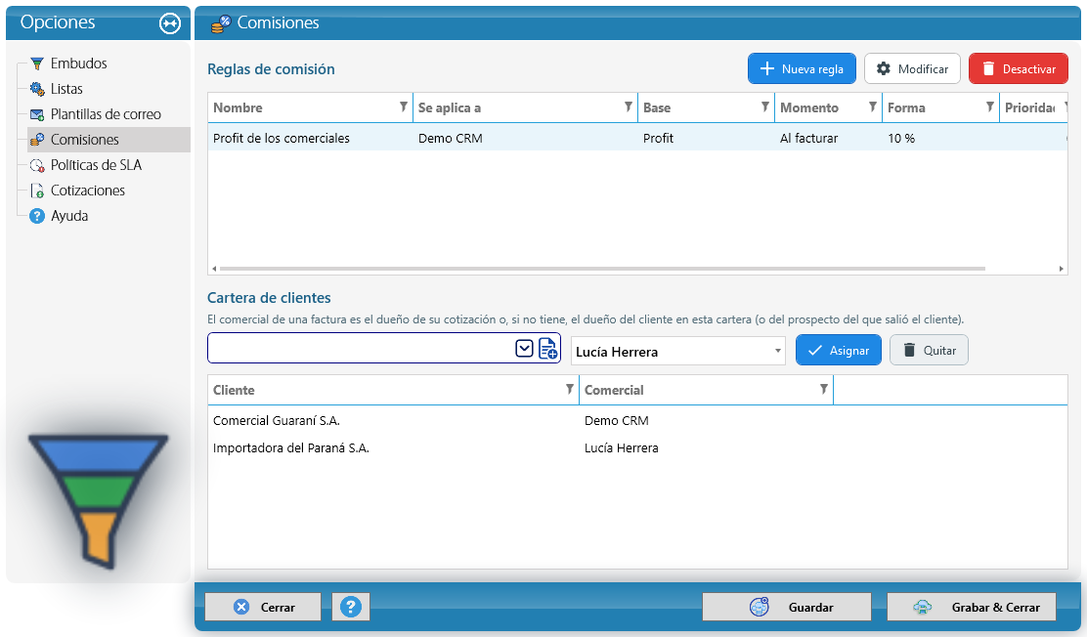Deactivate rule with the Desactivar button
The height and width of the screenshot is (637, 1087).
coord(1019,68)
